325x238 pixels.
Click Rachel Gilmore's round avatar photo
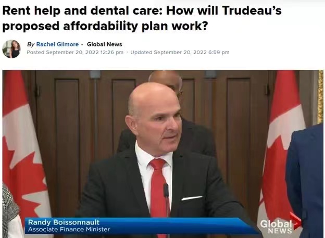tap(11, 49)
